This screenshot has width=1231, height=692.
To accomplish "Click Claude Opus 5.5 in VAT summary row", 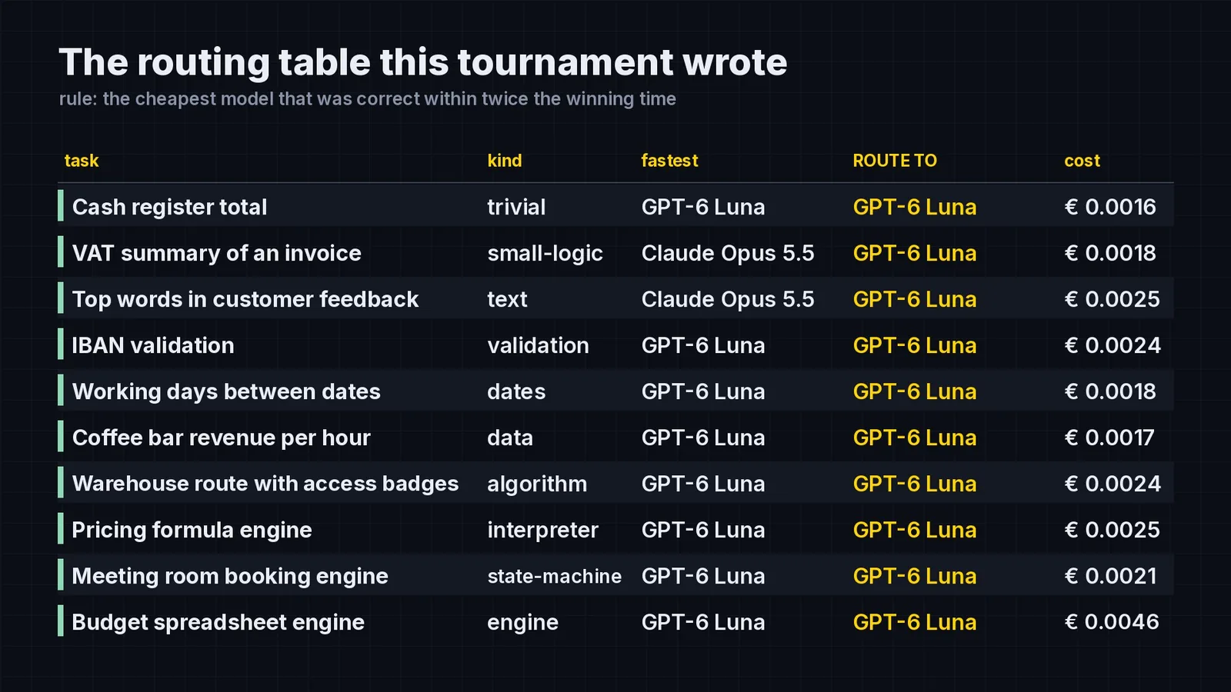I will click(x=728, y=253).
